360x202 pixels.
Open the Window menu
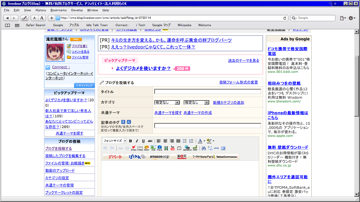tap(92, 10)
